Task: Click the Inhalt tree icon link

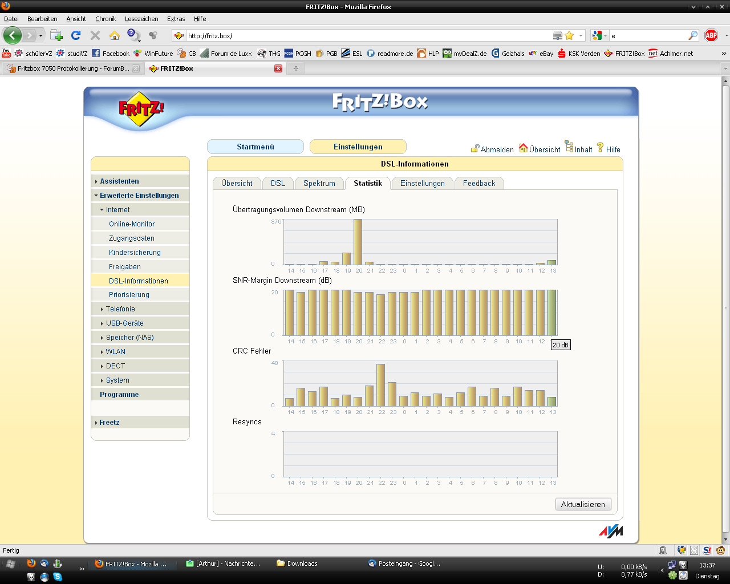Action: tap(578, 148)
